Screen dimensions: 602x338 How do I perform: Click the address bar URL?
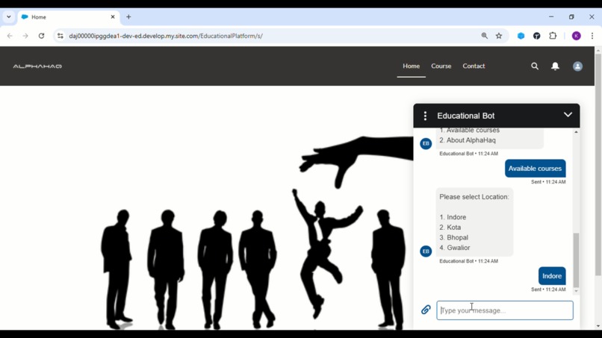tap(166, 36)
